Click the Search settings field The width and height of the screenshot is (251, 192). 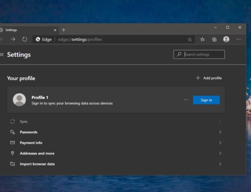click(x=199, y=54)
